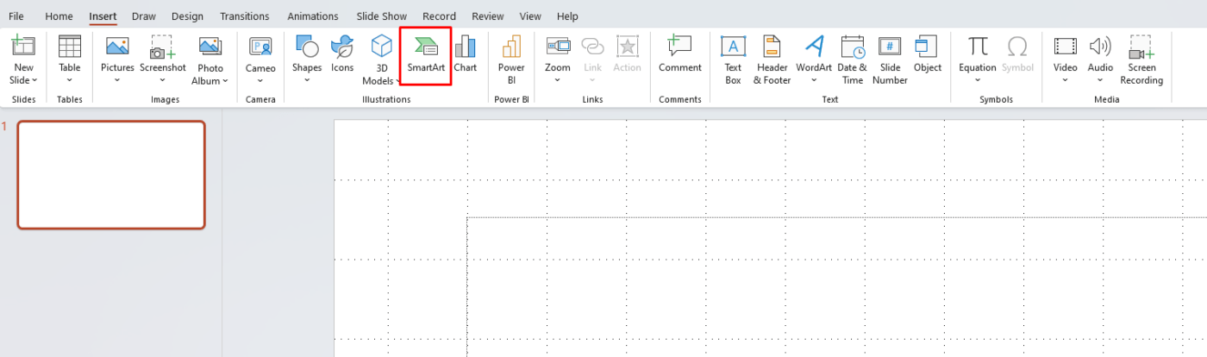Open the File menu
Viewport: 1207px width, 357px height.
coord(16,16)
